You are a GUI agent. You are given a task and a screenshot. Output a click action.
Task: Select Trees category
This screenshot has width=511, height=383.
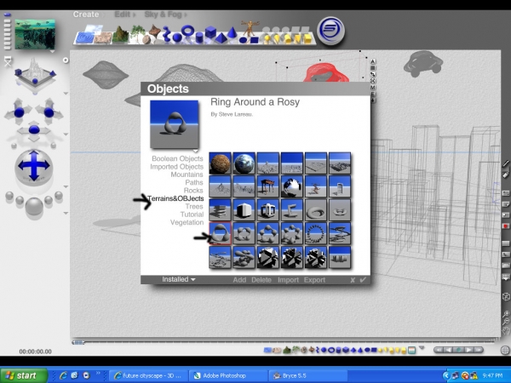(194, 207)
